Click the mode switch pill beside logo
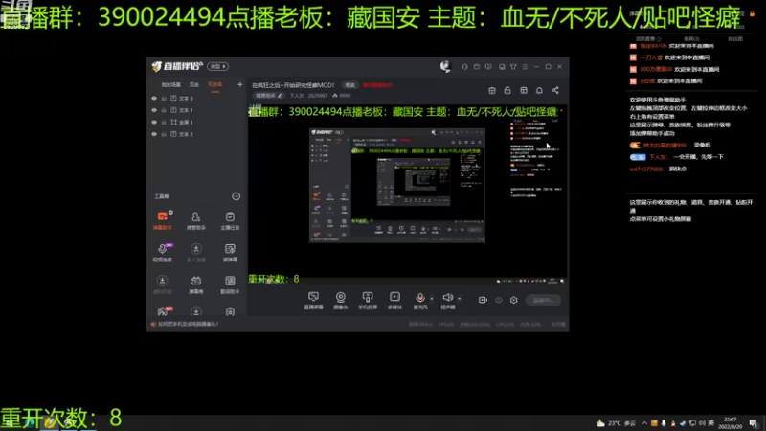Screen dimensions: 766x431 (217, 66)
